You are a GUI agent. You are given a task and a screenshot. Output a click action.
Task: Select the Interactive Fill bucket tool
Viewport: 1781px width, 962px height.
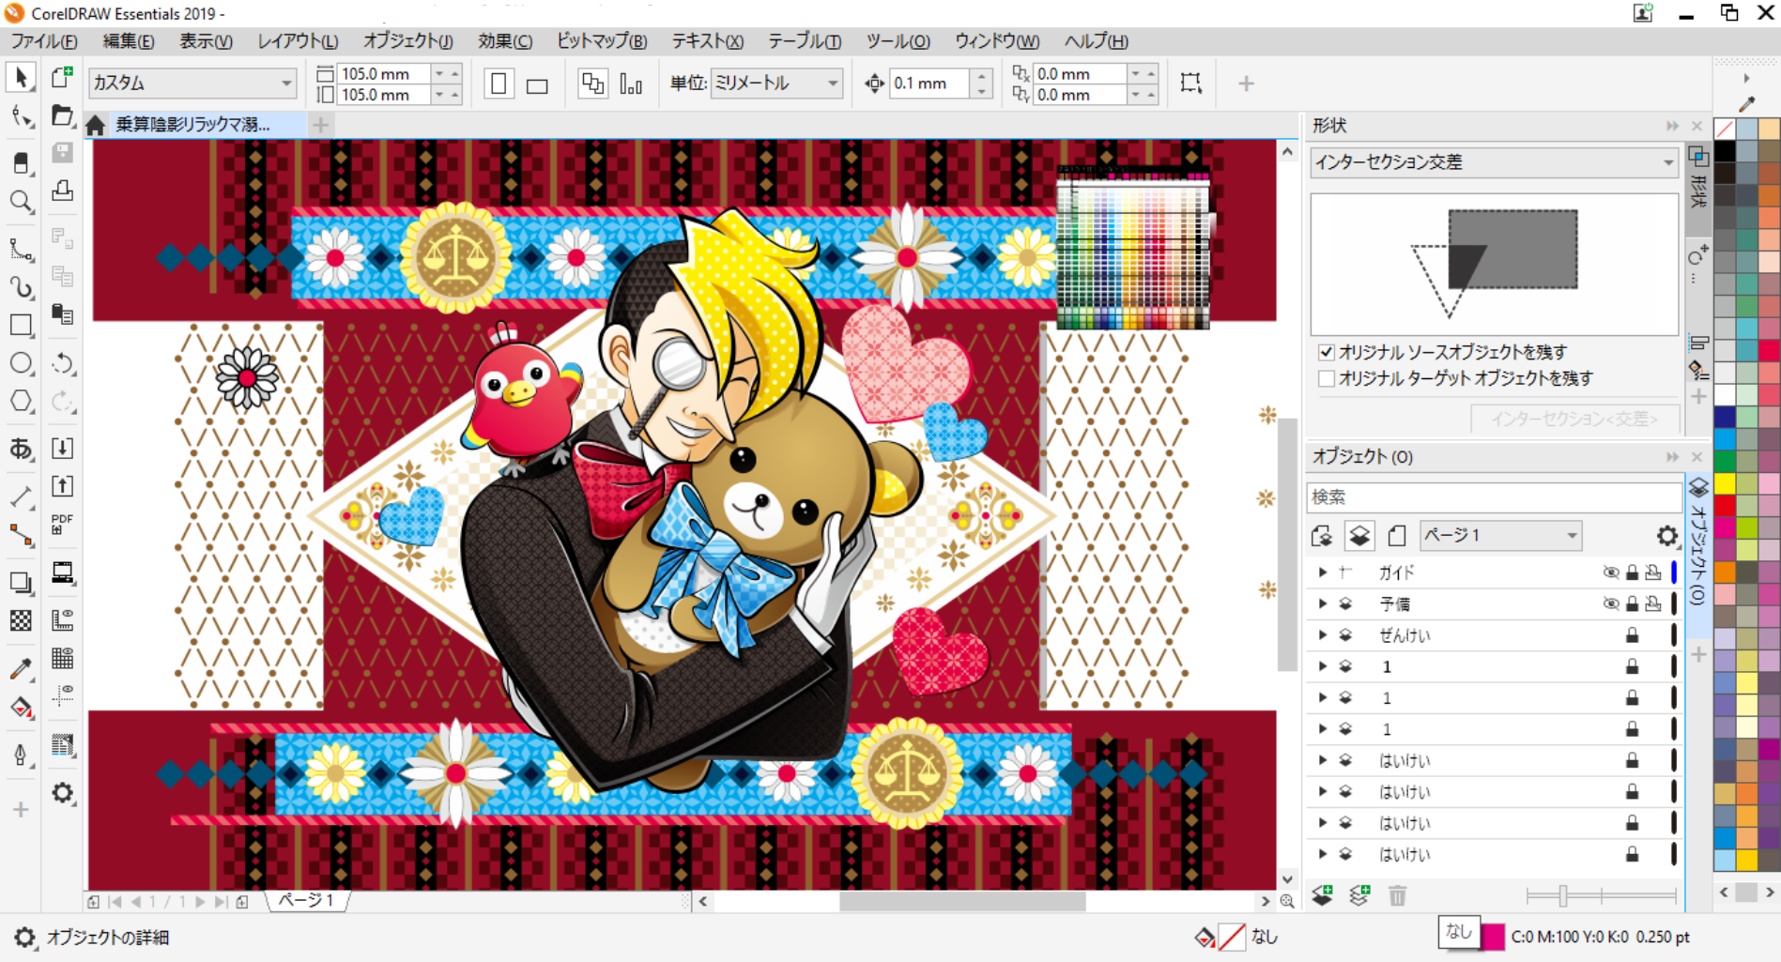point(21,708)
